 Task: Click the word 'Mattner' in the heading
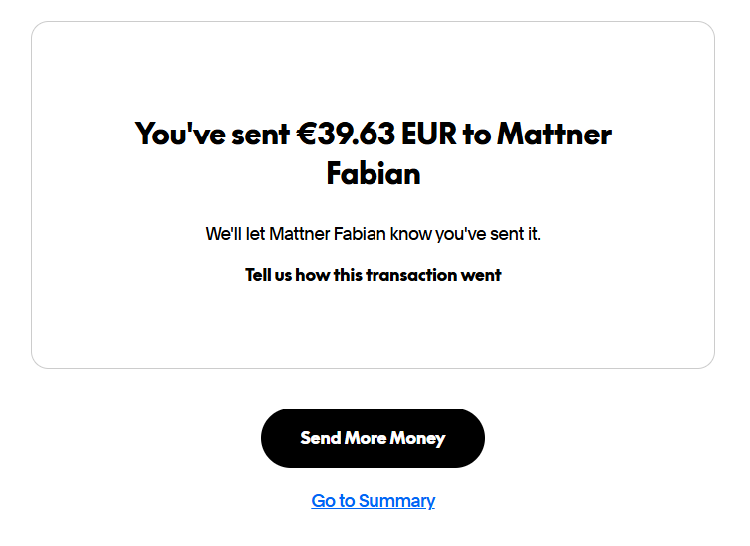(553, 134)
